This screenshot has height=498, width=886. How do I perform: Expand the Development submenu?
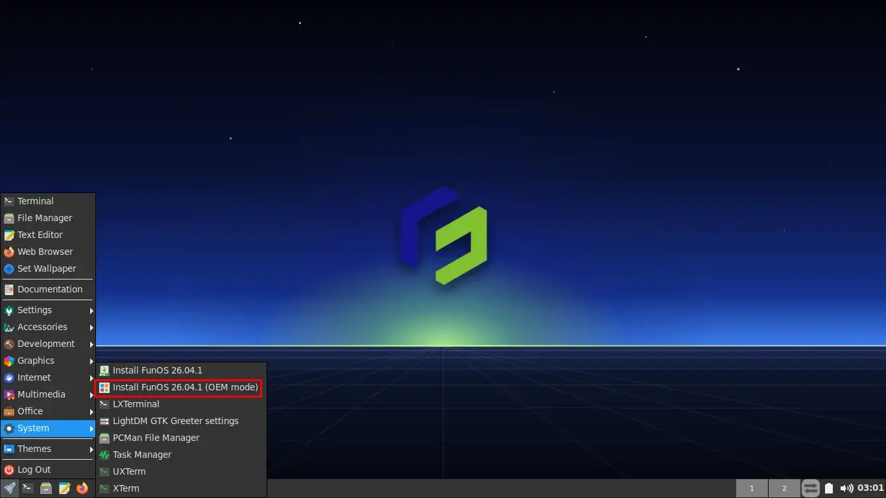pyautogui.click(x=48, y=344)
